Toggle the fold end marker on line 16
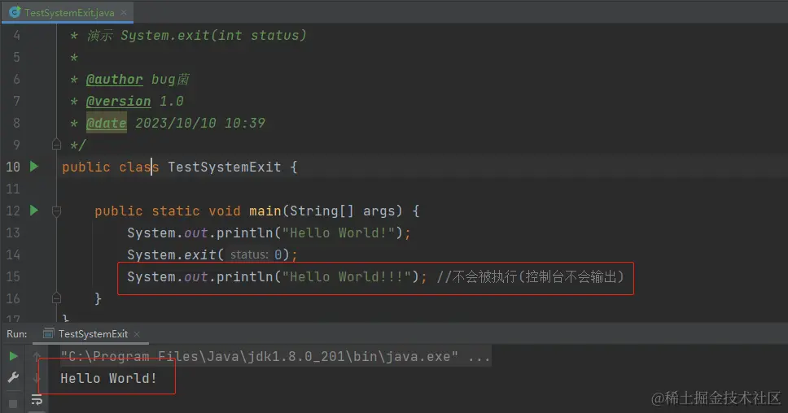This screenshot has width=788, height=413. coord(56,298)
